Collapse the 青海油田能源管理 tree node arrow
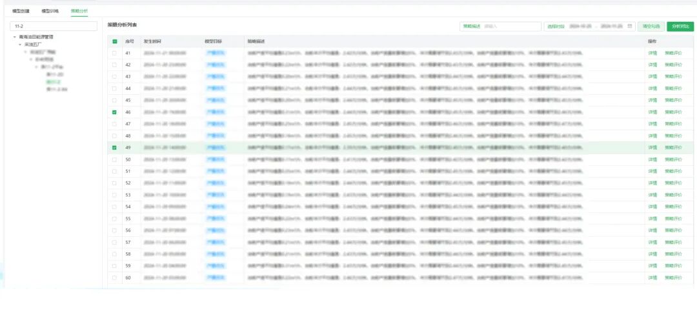The width and height of the screenshot is (697, 322). coord(15,37)
